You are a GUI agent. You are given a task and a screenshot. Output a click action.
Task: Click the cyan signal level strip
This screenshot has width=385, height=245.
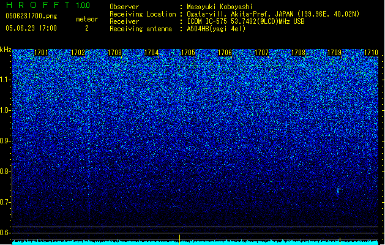coord(195,243)
